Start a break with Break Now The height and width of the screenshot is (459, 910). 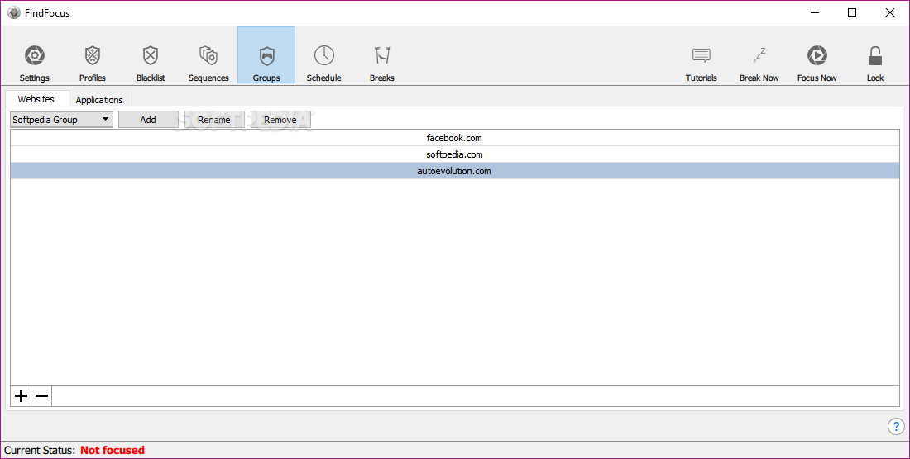click(759, 63)
